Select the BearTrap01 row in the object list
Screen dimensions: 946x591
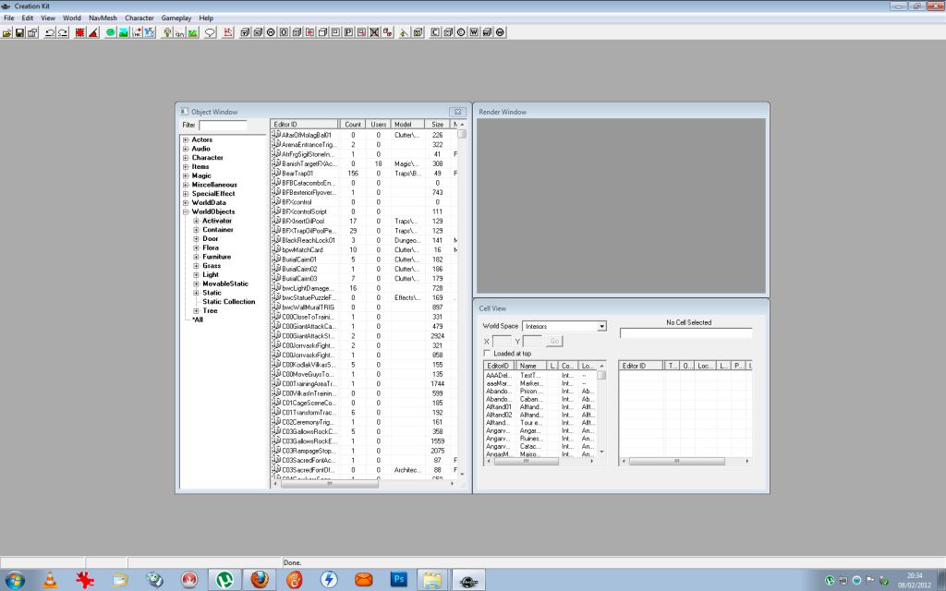coord(364,174)
